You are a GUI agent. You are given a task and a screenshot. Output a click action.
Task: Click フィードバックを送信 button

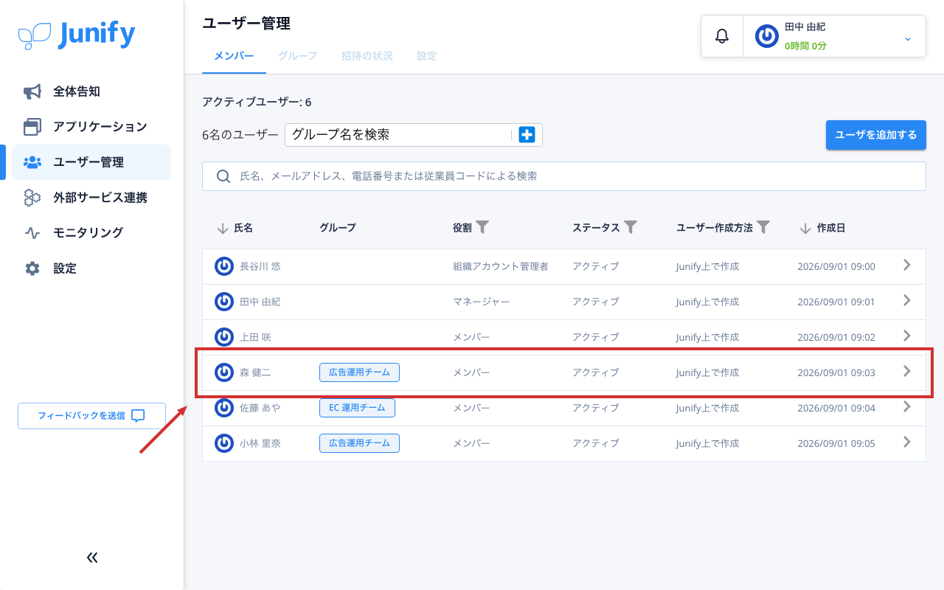pyautogui.click(x=91, y=416)
